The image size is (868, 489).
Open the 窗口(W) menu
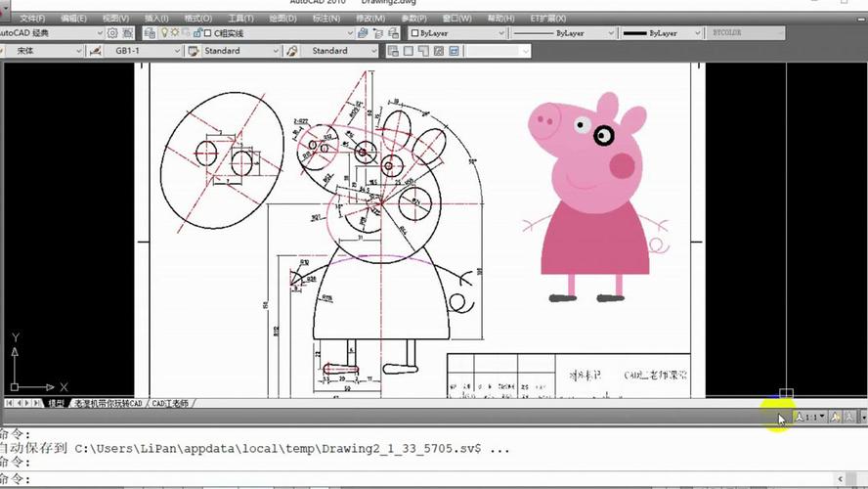point(457,19)
